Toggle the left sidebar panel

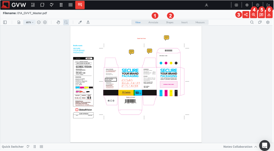(x=5, y=22)
